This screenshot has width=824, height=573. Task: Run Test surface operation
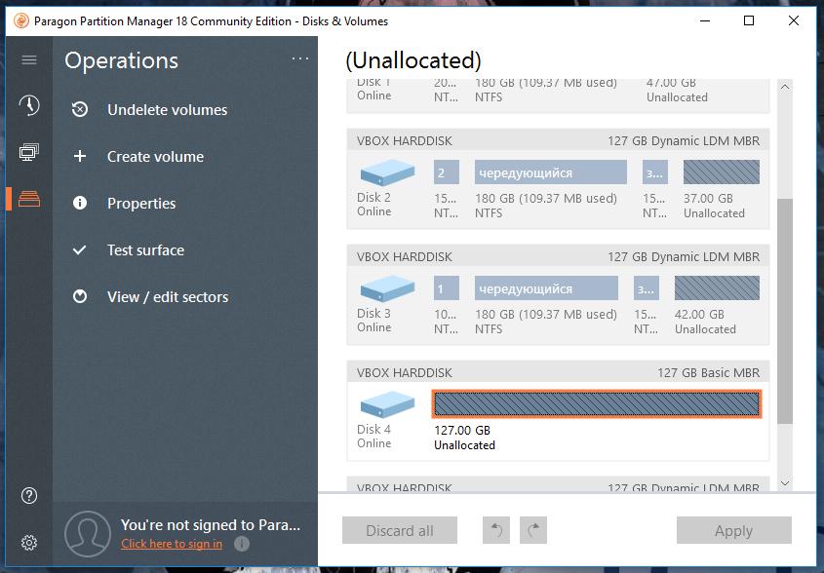[145, 250]
